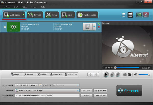
Task: Move selected file up with arrow
Action: 91,75
